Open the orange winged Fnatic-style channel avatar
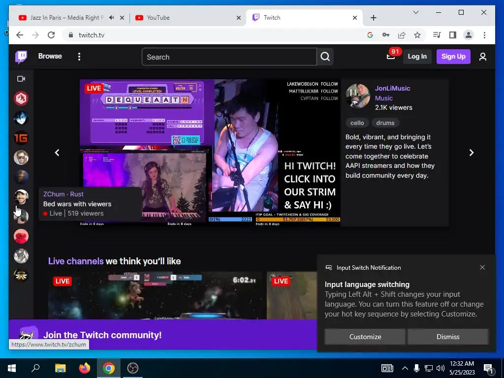Image resolution: width=504 pixels, height=378 pixels. coord(21,276)
